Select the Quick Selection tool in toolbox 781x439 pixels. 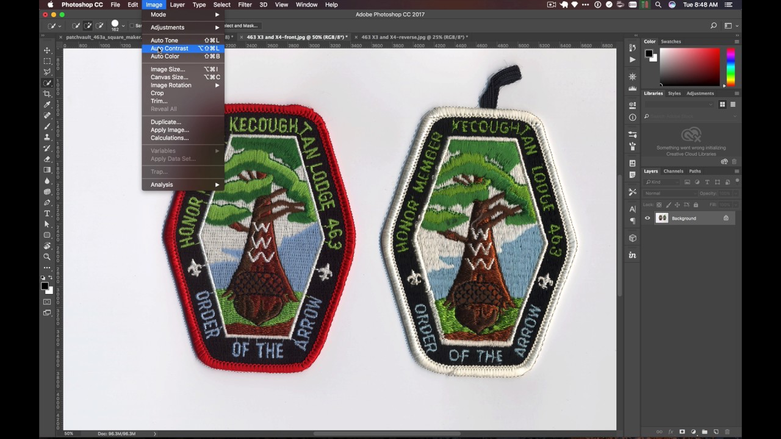(x=47, y=83)
